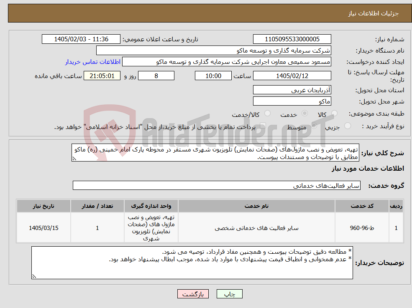This screenshot has width=412, height=308.
Task: Click the province field آذربایجان غربی
Action: [292, 90]
